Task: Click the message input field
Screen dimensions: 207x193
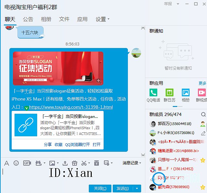Action: pos(72,175)
